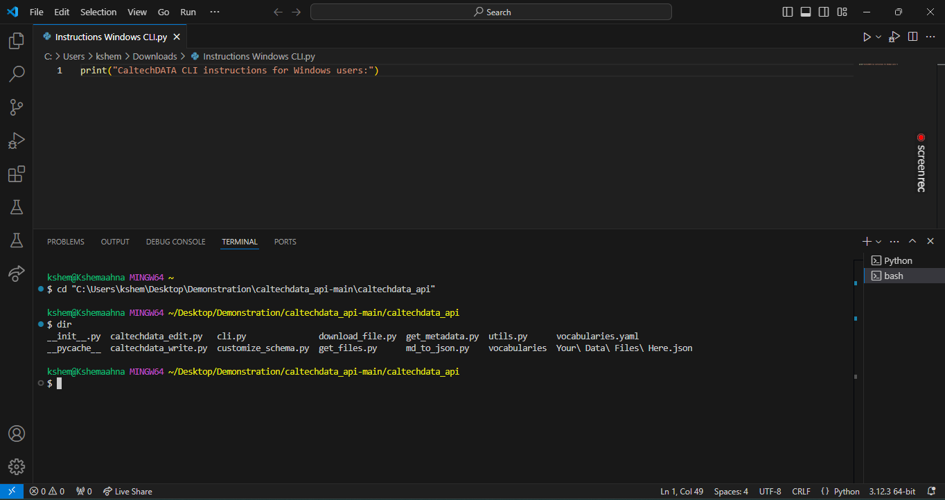Close the Instructions Windows CLI.py tab
This screenshot has height=500, width=945.
pyautogui.click(x=177, y=37)
